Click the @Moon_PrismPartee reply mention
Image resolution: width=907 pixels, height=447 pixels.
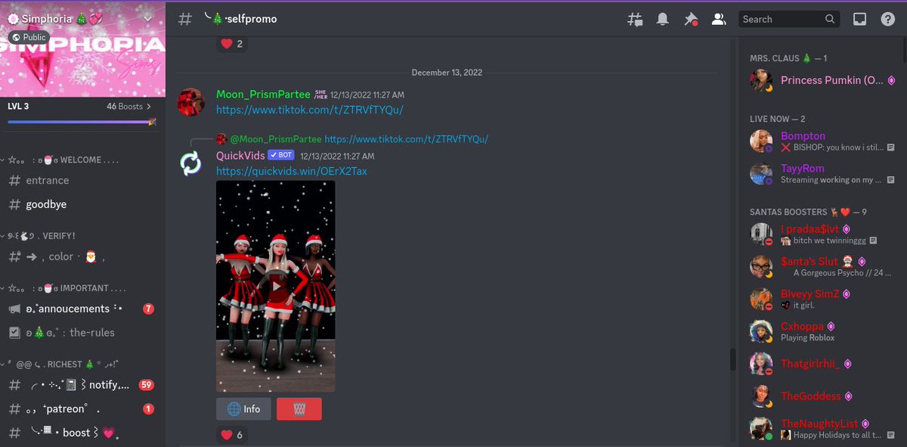point(276,139)
